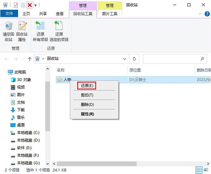This screenshot has height=174, width=211.
Task: Open the quick access toolbar customize dropdown
Action: pyautogui.click(x=36, y=5)
